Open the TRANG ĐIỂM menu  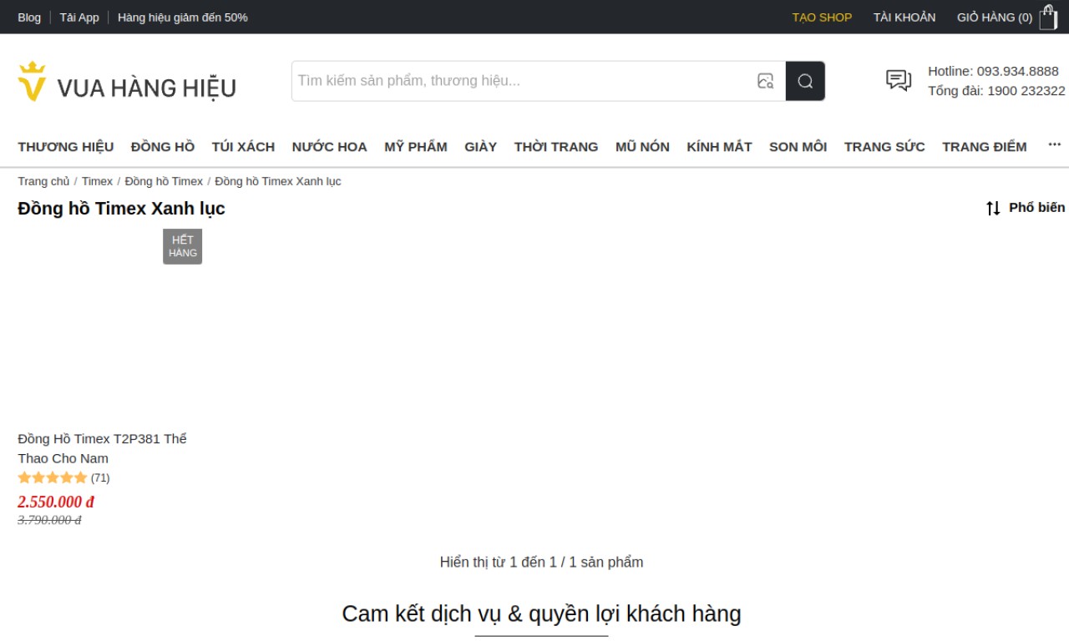[985, 147]
